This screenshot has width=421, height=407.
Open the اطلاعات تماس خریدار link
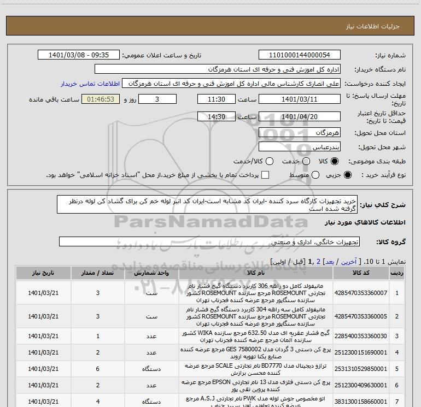point(90,84)
